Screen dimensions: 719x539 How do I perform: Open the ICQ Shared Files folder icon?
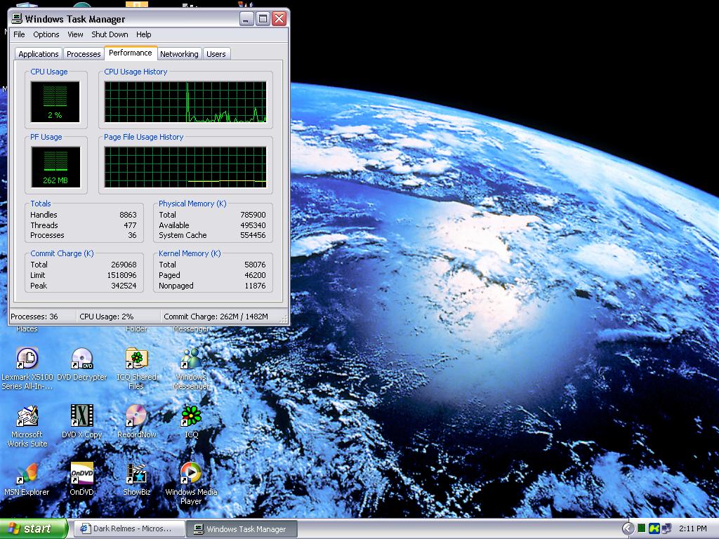tap(137, 358)
